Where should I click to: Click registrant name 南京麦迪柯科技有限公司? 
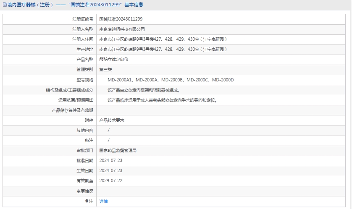[x=122, y=29]
